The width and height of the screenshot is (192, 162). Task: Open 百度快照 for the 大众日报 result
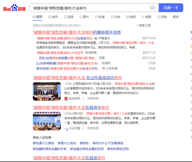pos(93,128)
